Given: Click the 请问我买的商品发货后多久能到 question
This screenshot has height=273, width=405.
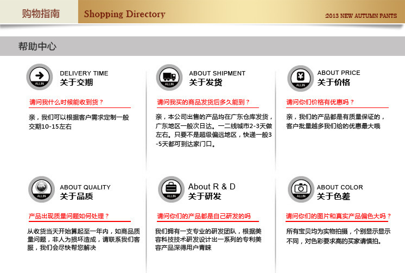Looking at the screenshot, I should 204,102.
